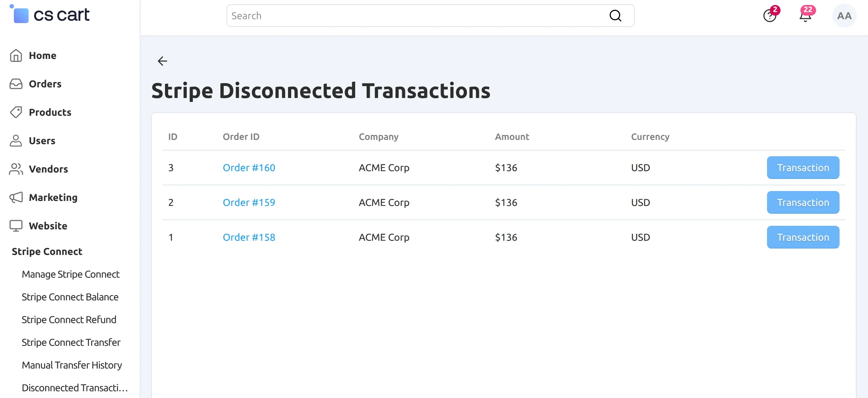Viewport: 868px width, 398px height.
Task: Open the Users menu item
Action: (42, 141)
